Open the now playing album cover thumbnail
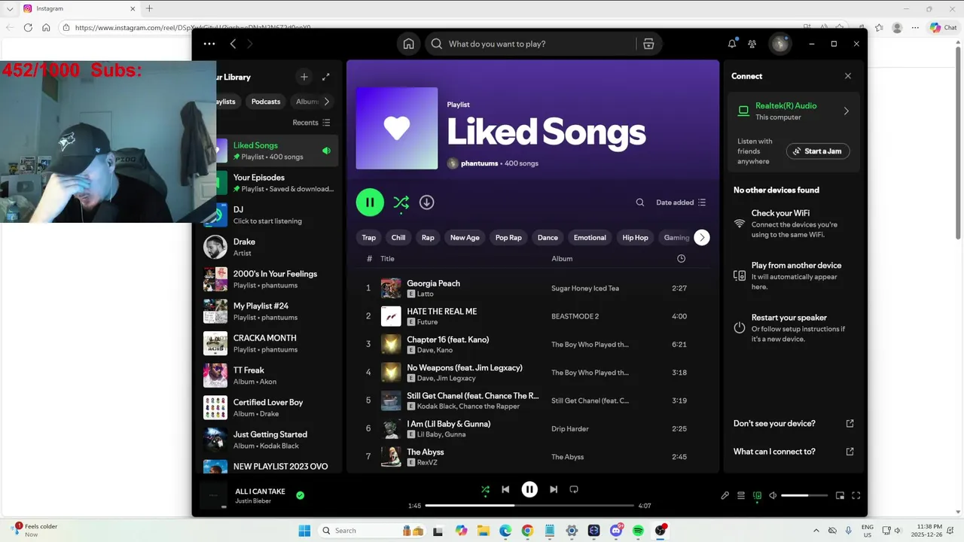 tap(213, 495)
